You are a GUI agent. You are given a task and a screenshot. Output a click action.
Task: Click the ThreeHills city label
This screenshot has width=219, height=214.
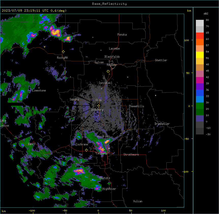[136, 106]
